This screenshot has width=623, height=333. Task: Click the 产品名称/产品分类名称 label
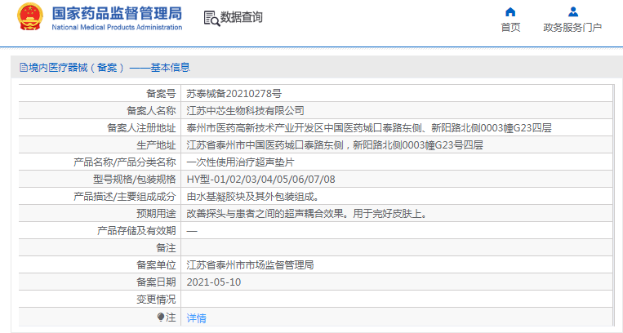pos(124,162)
